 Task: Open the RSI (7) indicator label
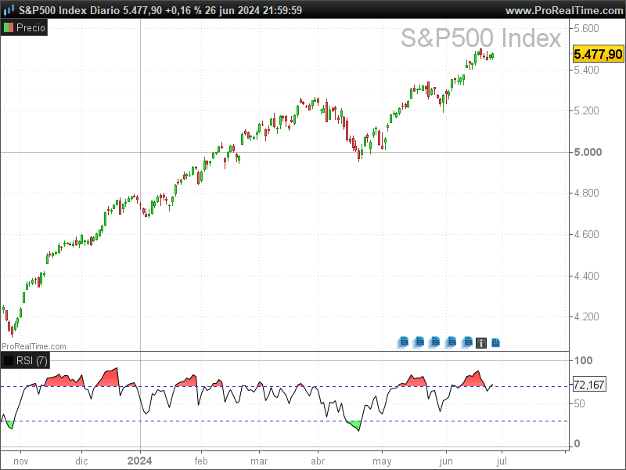click(32, 360)
